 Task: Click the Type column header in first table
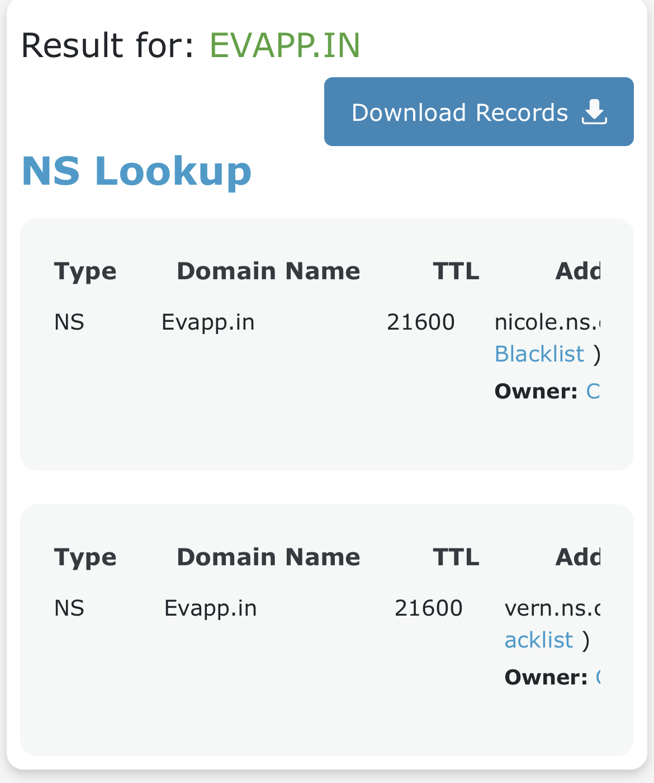click(x=85, y=271)
